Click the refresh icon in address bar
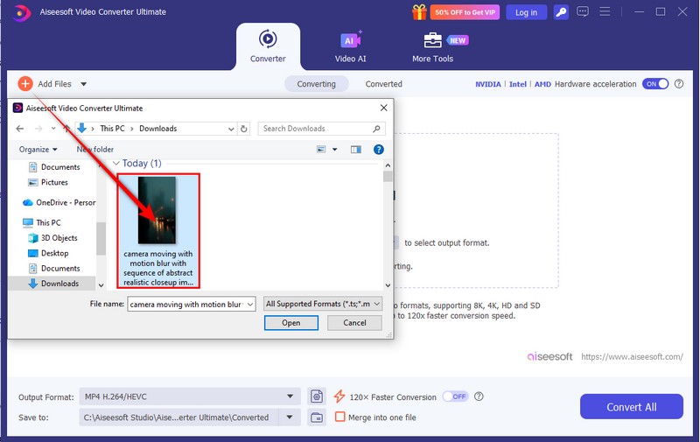The height and width of the screenshot is (442, 700). coord(244,129)
